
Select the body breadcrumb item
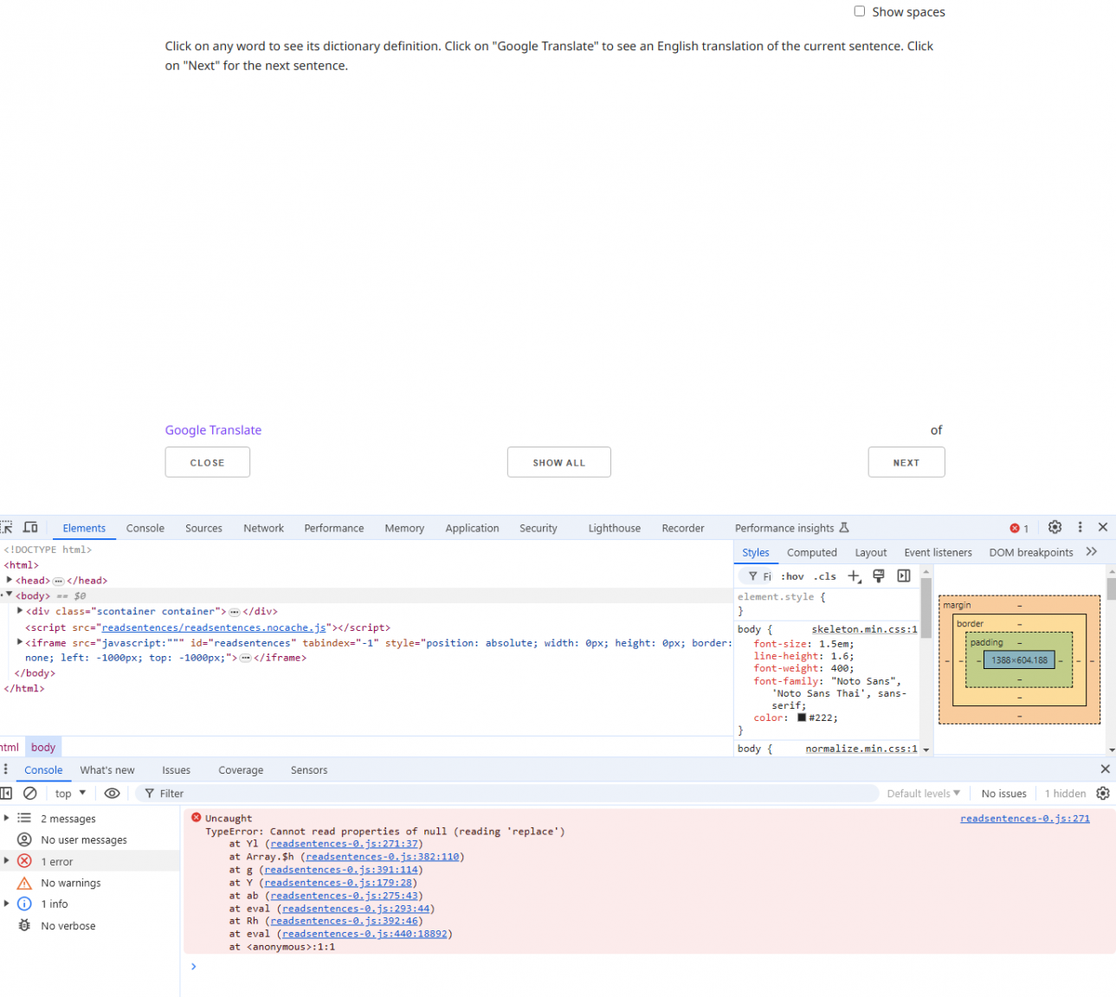(43, 747)
